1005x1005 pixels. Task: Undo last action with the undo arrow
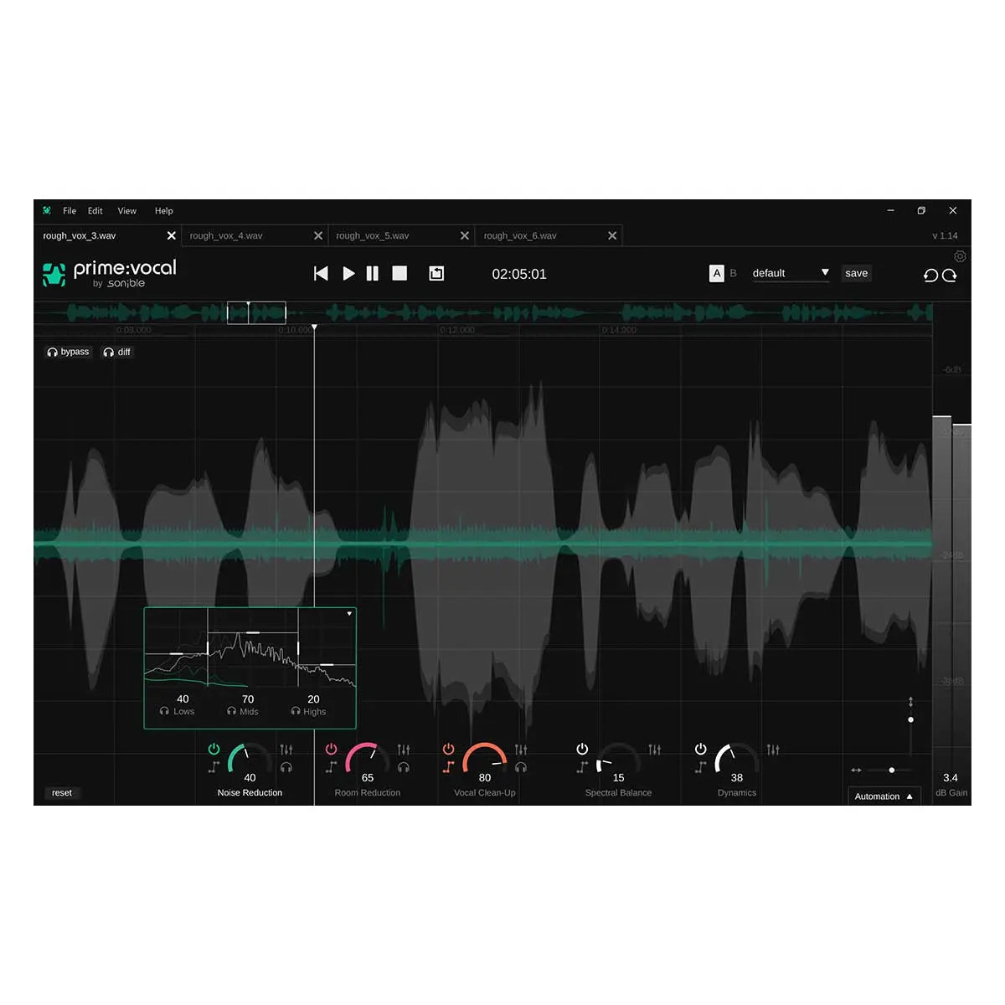(931, 276)
